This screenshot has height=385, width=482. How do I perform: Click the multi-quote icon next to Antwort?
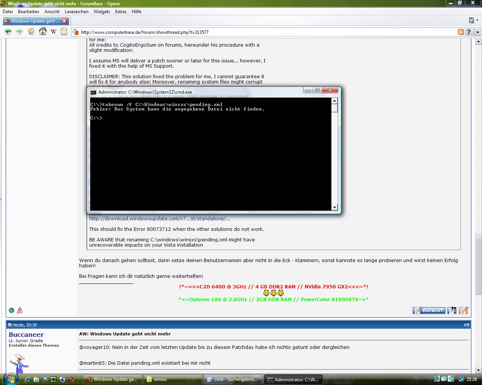click(x=452, y=310)
